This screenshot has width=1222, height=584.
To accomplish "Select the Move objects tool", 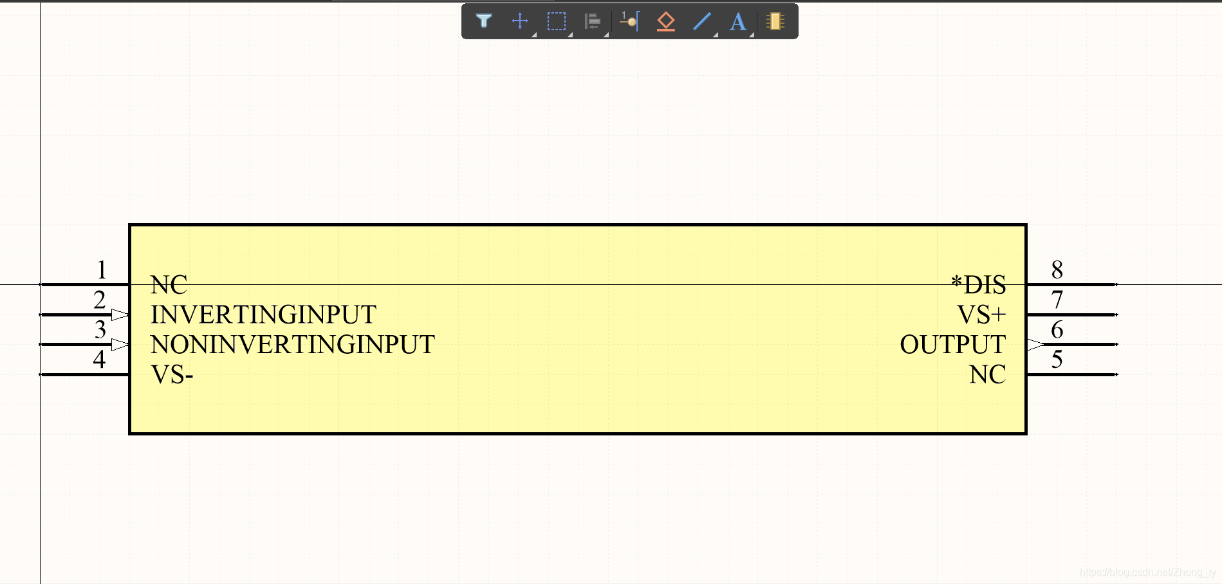I will tap(520, 21).
